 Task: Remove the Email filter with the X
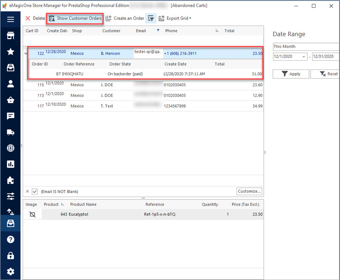point(27,191)
